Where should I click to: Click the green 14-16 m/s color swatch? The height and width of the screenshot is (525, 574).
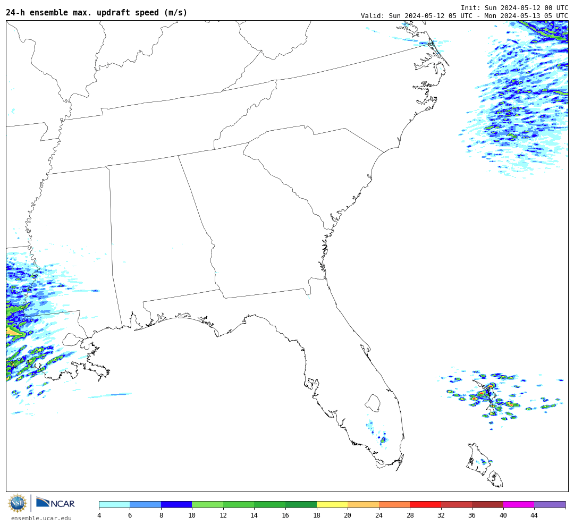tap(270, 505)
